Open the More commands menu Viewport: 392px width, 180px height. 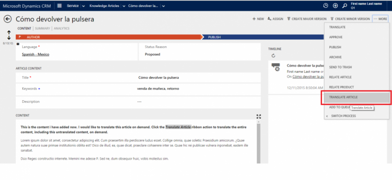click(380, 19)
